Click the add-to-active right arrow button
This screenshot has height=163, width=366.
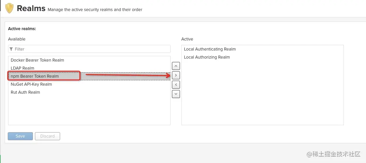coord(176,75)
